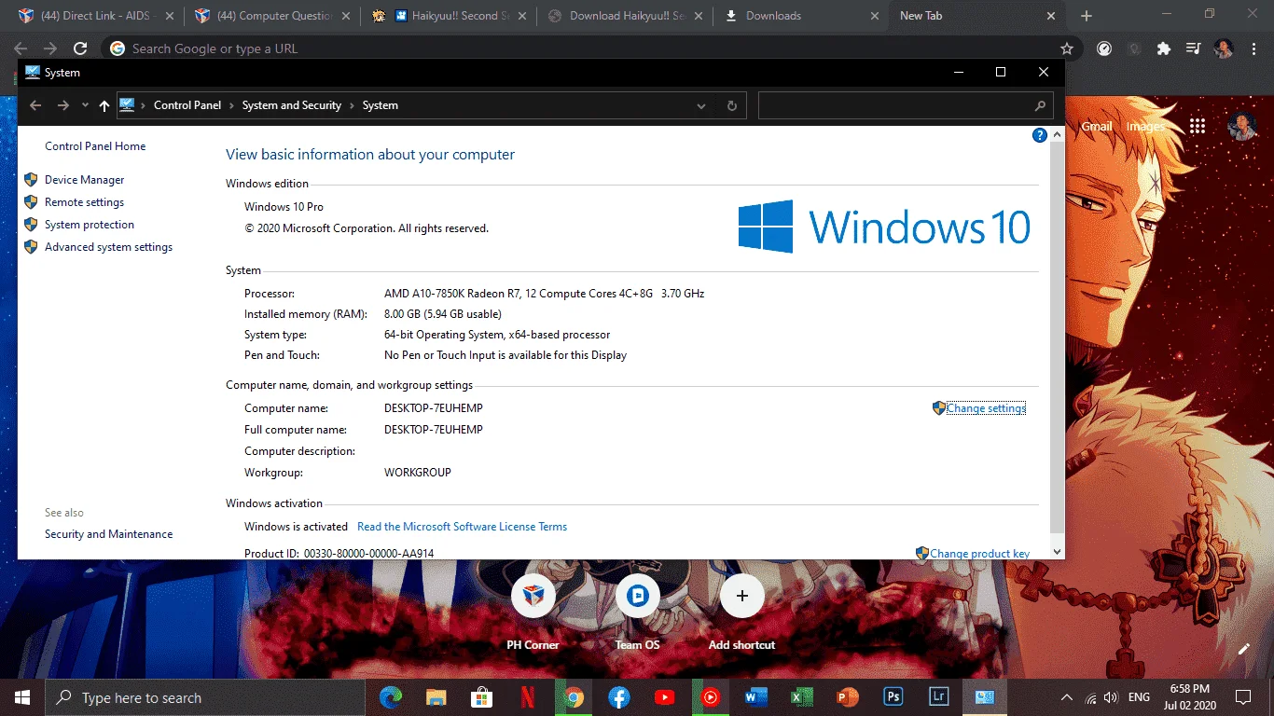Viewport: 1274px width, 716px height.
Task: Expand the chevron after System and Security
Action: tap(352, 105)
